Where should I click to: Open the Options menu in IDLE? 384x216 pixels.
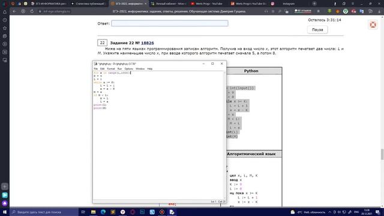coord(128,69)
